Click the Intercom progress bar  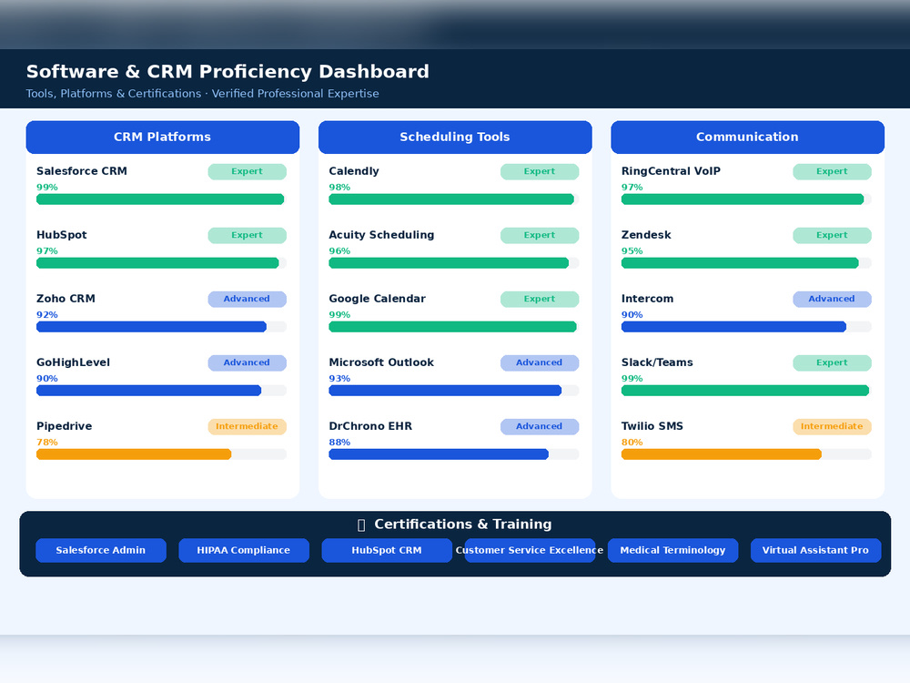pyautogui.click(x=746, y=327)
